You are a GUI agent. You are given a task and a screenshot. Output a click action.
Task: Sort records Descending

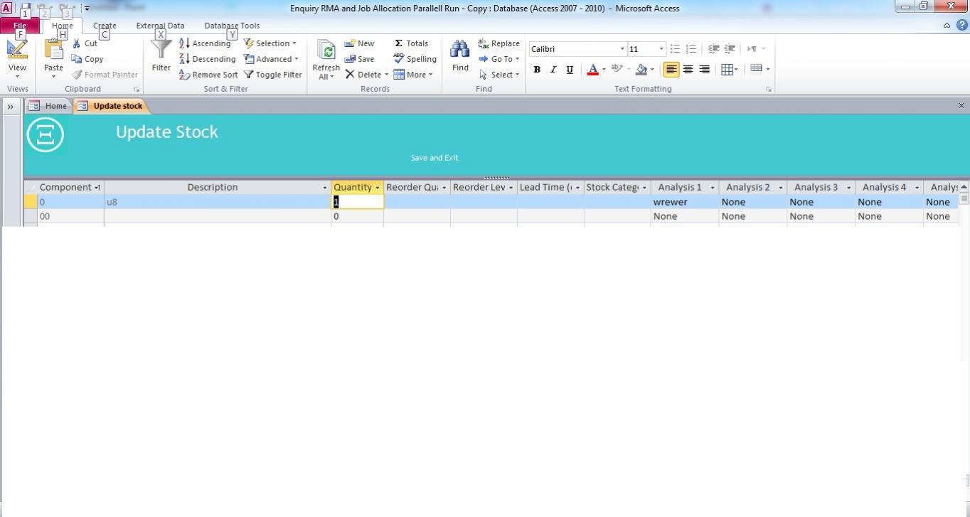coord(207,59)
